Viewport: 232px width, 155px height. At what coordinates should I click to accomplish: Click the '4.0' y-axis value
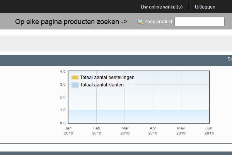coord(63,72)
